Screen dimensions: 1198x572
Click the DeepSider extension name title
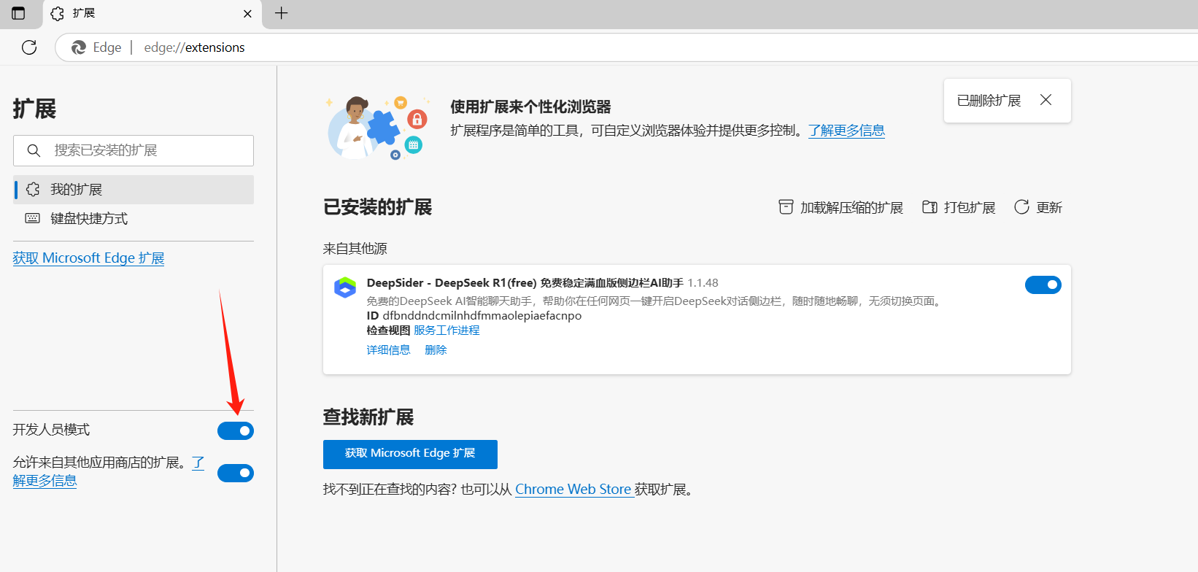point(525,283)
